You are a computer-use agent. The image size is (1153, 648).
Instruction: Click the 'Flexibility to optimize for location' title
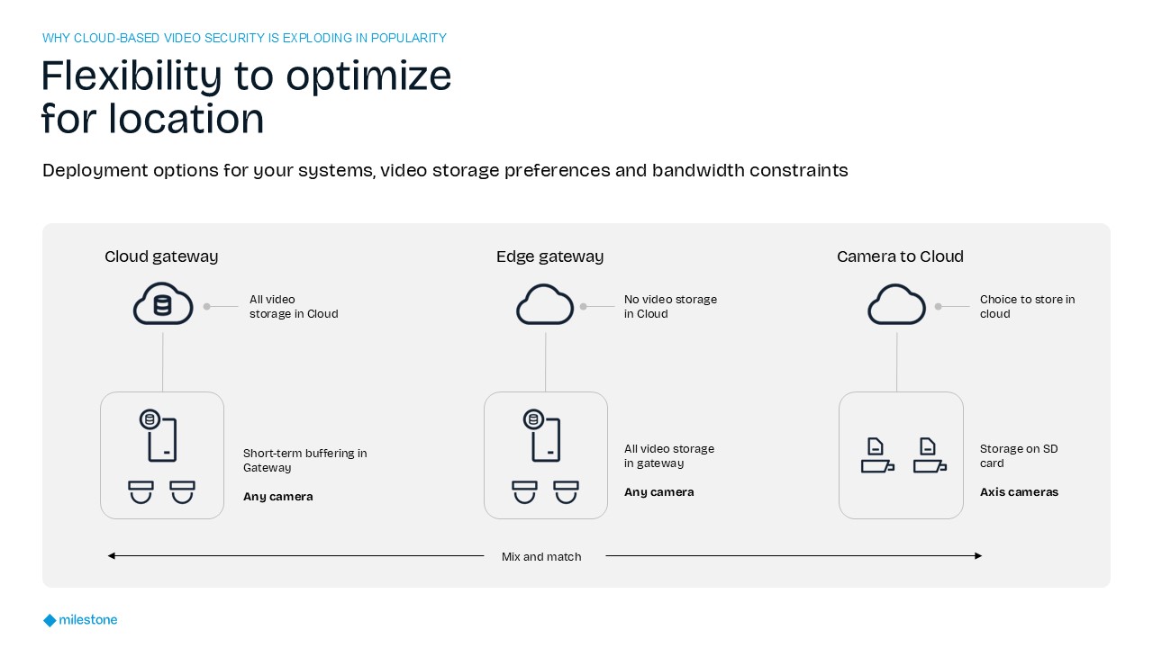[x=246, y=97]
